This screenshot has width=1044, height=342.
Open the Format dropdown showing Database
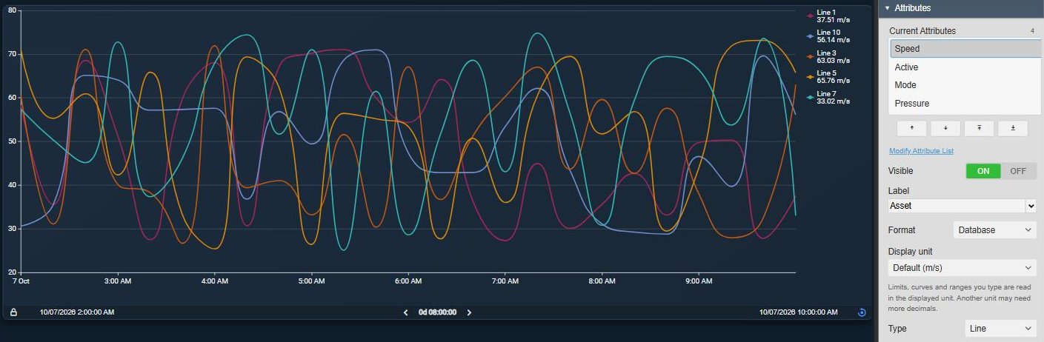(x=994, y=230)
